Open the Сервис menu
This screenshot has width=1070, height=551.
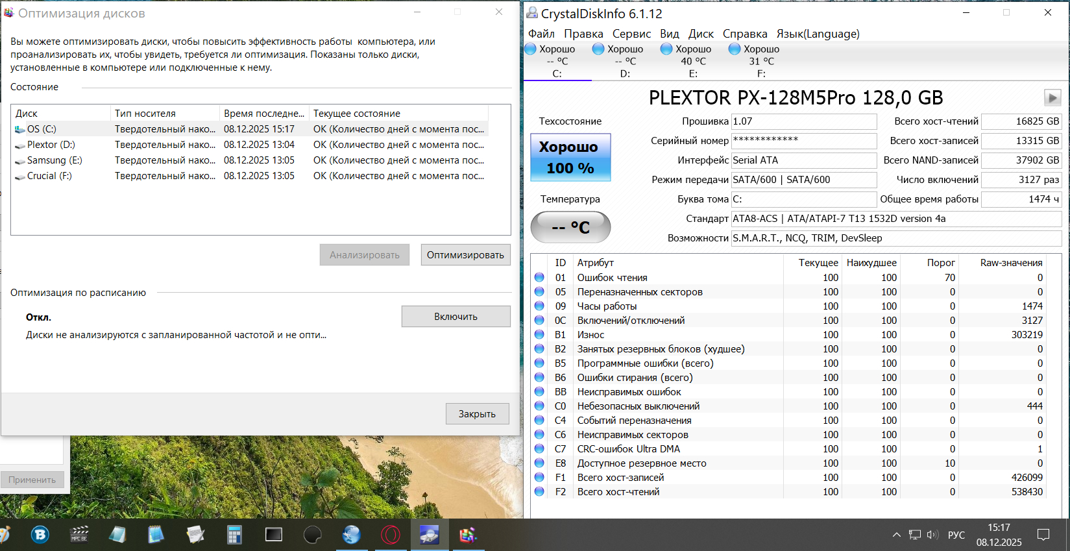pos(631,34)
